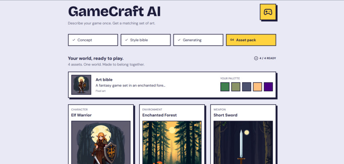344x164 pixels.
Task: Go to the Style bible step
Action: (146, 40)
